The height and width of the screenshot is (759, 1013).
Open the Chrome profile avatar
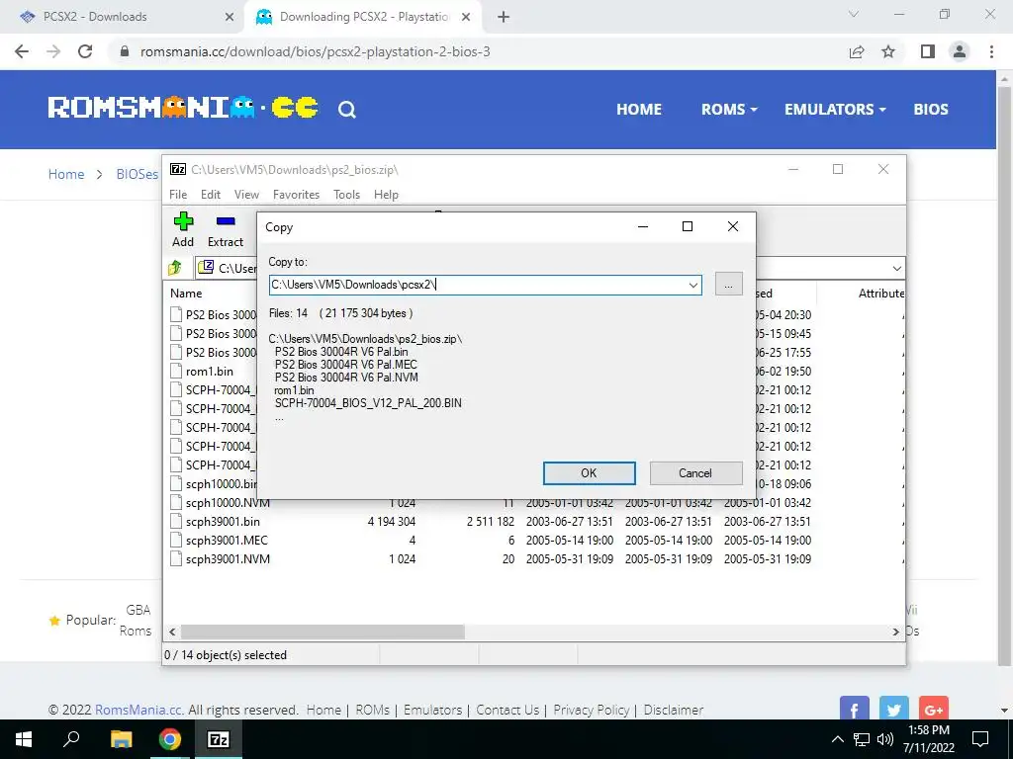(x=960, y=51)
